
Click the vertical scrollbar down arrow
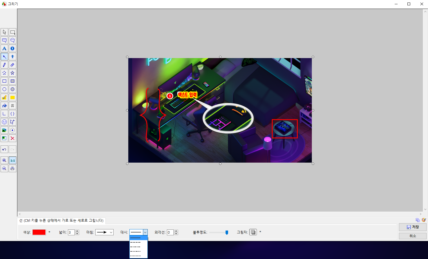point(425,209)
